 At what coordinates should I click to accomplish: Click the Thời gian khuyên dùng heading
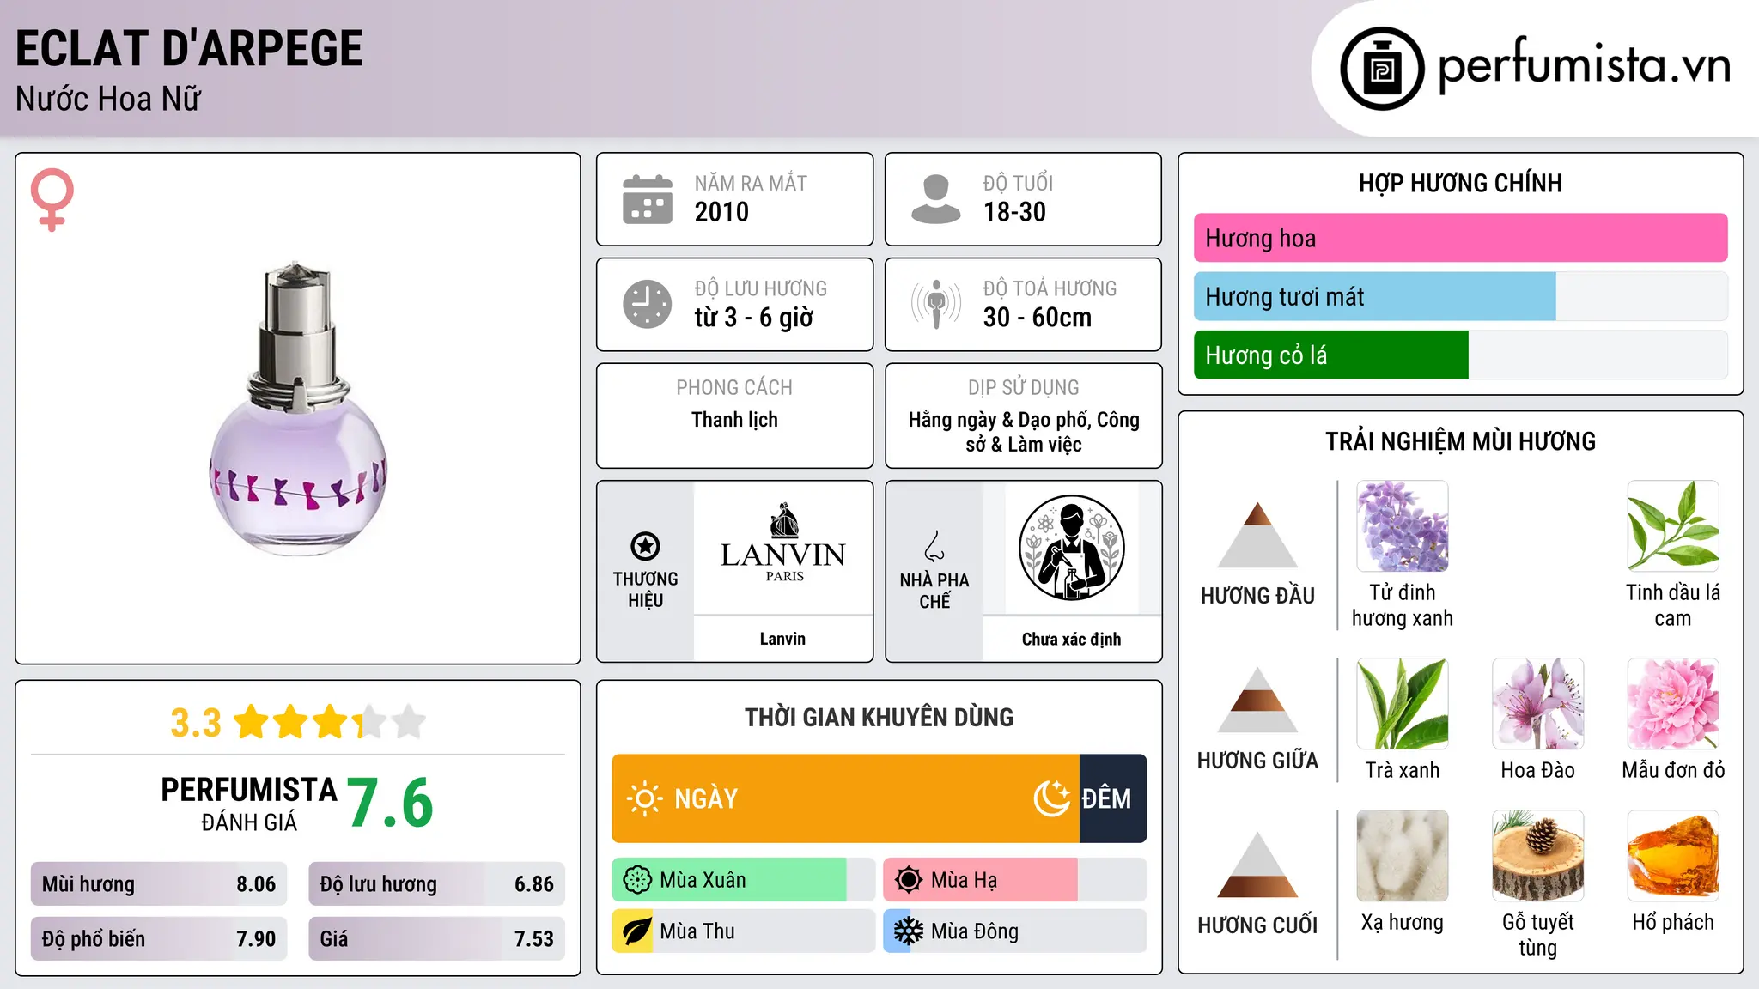point(879,717)
